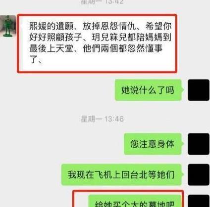The image size is (210, 207).
Task: Tap the partially visible '给她买个大的墓地吧' bubble
Action: click(x=135, y=201)
